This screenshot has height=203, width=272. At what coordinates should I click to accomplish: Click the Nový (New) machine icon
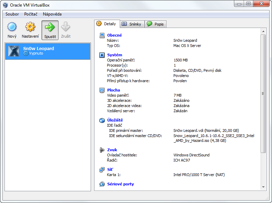pos(12,27)
